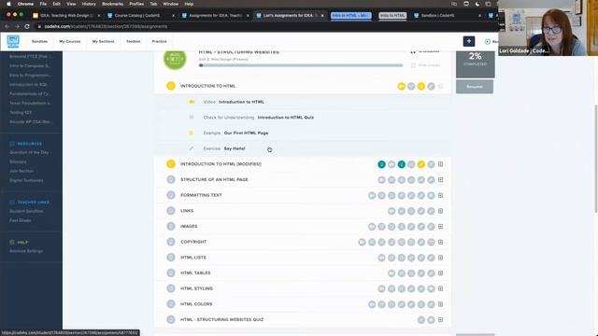
Task: Toggle the checkbox beside the module progress bar
Action: (413, 65)
